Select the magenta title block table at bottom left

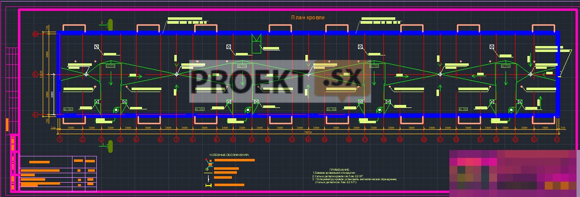coord(58,174)
